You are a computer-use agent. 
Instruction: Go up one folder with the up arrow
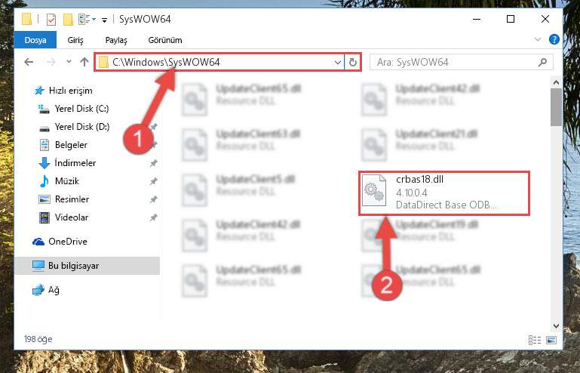click(84, 62)
